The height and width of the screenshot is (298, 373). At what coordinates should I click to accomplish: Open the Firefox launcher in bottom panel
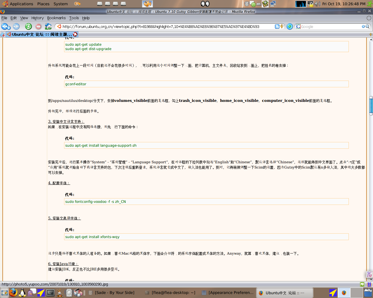tap(13, 292)
